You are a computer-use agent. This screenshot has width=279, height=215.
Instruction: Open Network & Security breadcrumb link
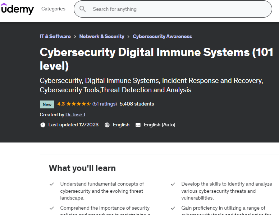coord(102,37)
